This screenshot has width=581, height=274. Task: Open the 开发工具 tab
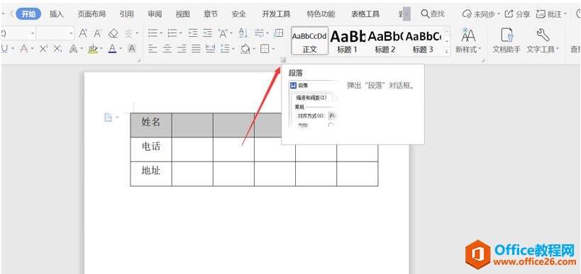point(276,14)
